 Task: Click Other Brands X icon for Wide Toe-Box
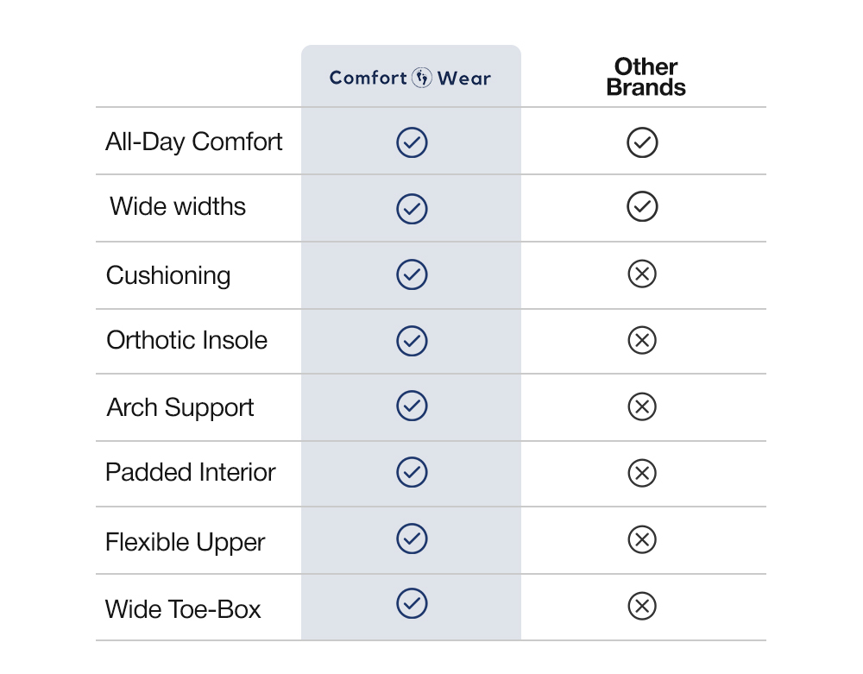point(641,607)
